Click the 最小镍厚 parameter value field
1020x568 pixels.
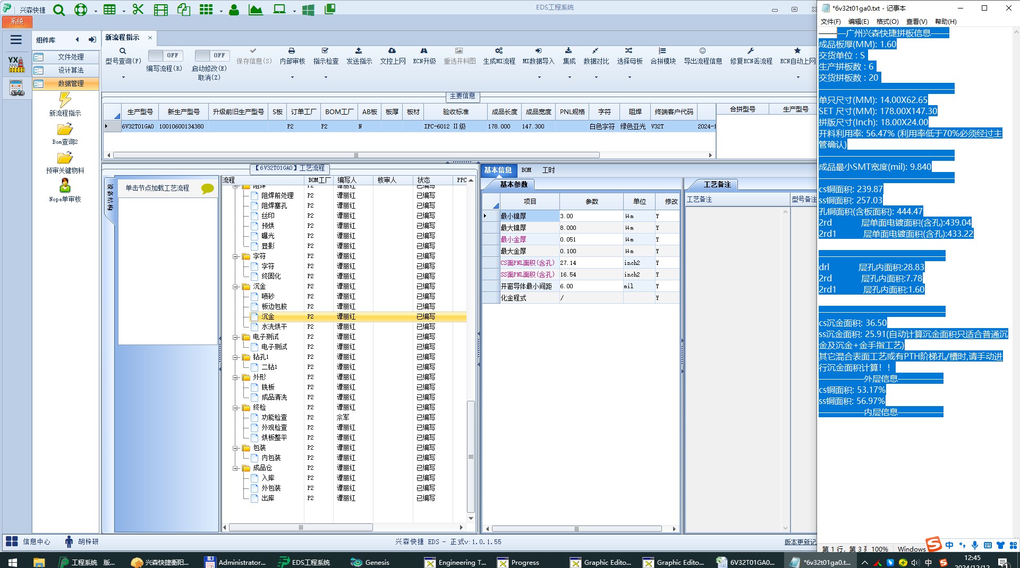tap(591, 217)
